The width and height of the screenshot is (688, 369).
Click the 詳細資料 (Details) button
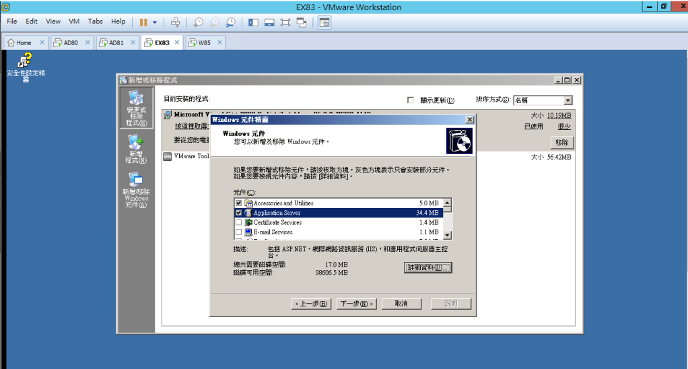[427, 267]
